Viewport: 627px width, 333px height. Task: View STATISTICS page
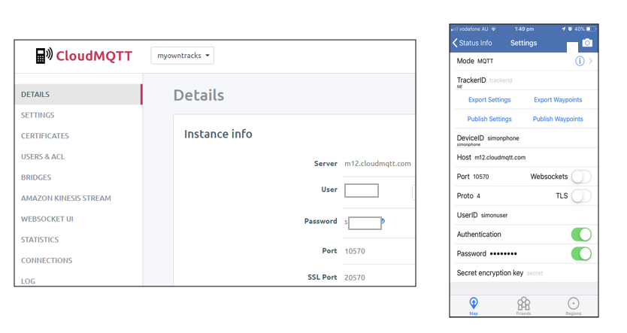click(x=40, y=240)
